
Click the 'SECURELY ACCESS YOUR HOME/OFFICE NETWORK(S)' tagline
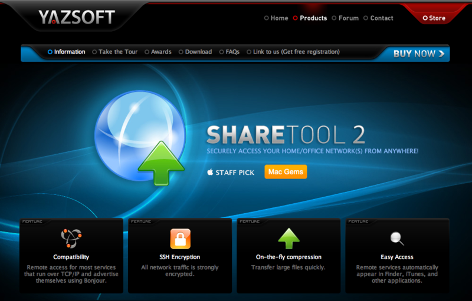[313, 151]
